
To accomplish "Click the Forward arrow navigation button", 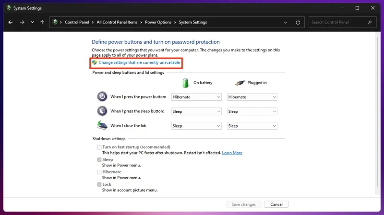I will pyautogui.click(x=22, y=22).
